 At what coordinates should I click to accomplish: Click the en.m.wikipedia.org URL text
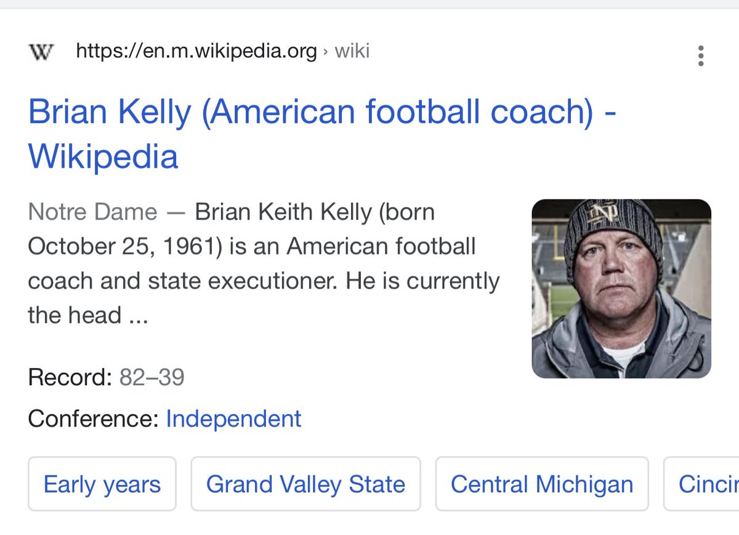click(x=196, y=51)
